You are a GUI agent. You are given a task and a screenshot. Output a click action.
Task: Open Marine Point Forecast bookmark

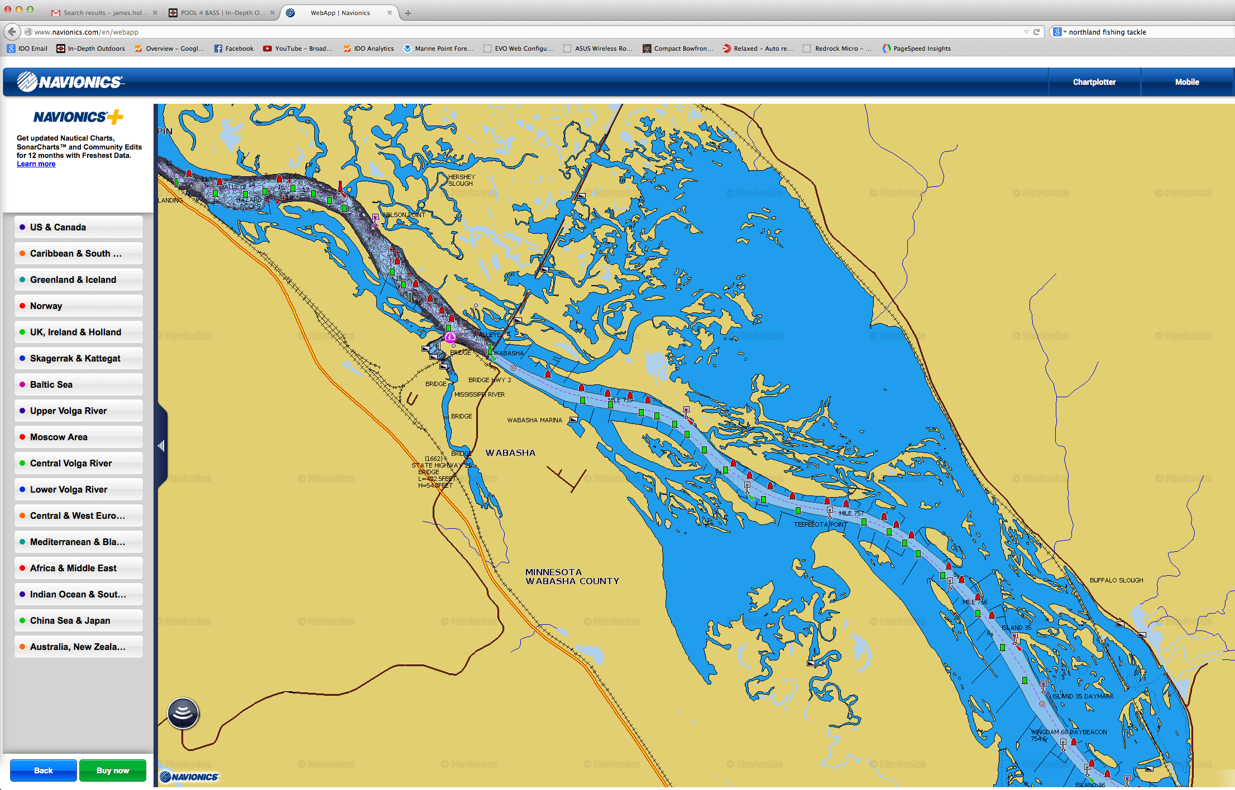coord(438,49)
